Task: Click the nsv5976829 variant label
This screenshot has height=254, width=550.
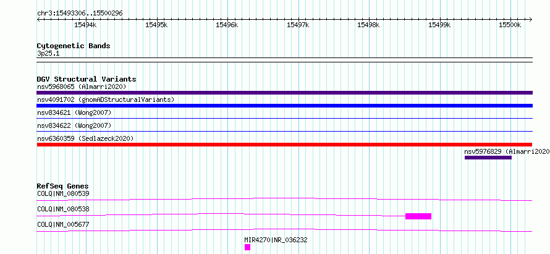Action: (507, 151)
